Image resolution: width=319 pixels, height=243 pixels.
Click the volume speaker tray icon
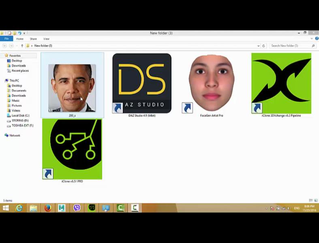pos(289,208)
